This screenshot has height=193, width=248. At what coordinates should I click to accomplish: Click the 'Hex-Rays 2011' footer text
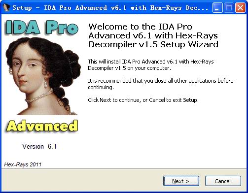coord(23,164)
